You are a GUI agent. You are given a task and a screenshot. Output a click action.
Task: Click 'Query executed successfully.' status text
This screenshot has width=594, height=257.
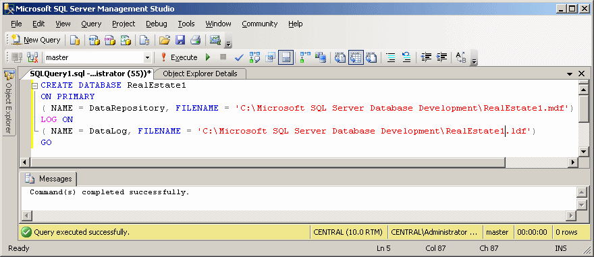[82, 232]
